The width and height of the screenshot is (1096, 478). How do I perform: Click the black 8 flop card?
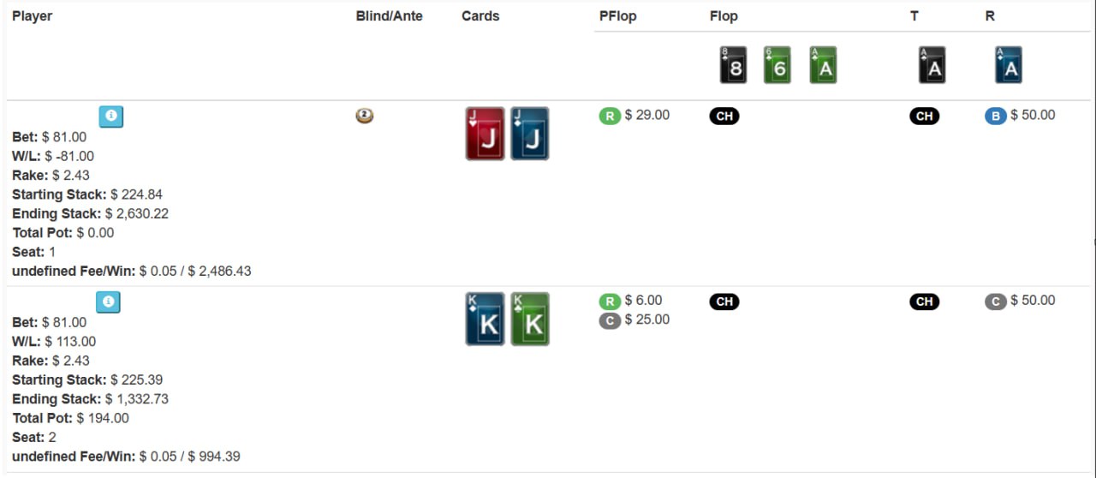(x=733, y=65)
